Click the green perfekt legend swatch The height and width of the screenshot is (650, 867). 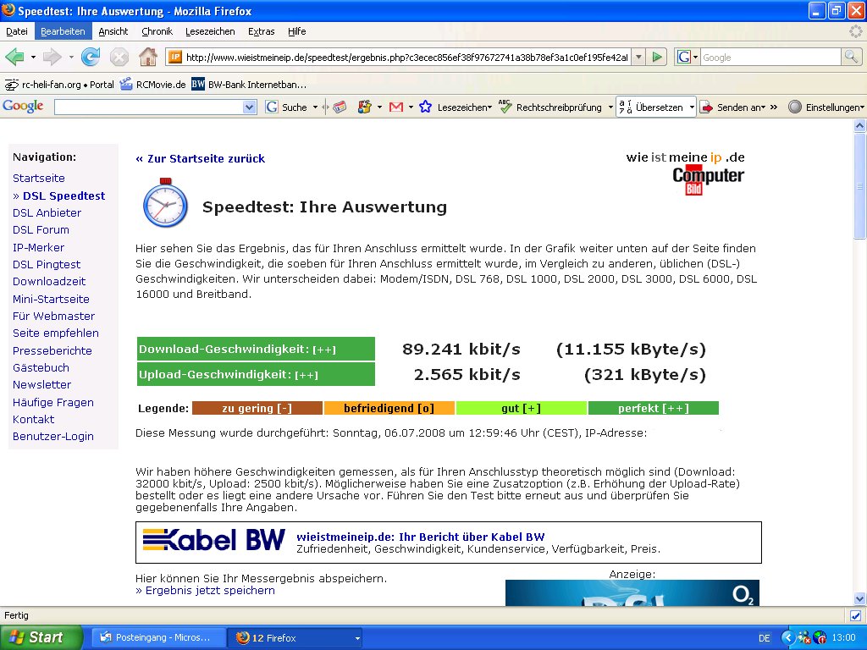click(x=653, y=407)
